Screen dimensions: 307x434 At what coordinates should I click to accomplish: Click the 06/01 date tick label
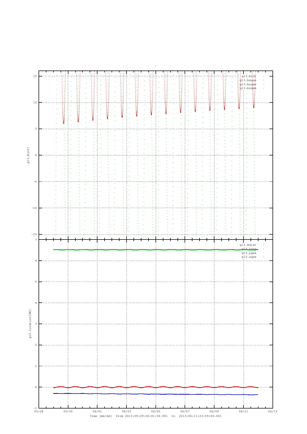point(97,411)
